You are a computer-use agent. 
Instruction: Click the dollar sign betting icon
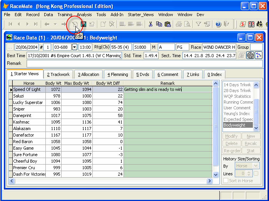[242, 24]
